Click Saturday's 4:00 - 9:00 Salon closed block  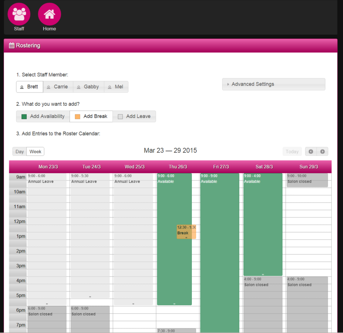[x=263, y=305]
